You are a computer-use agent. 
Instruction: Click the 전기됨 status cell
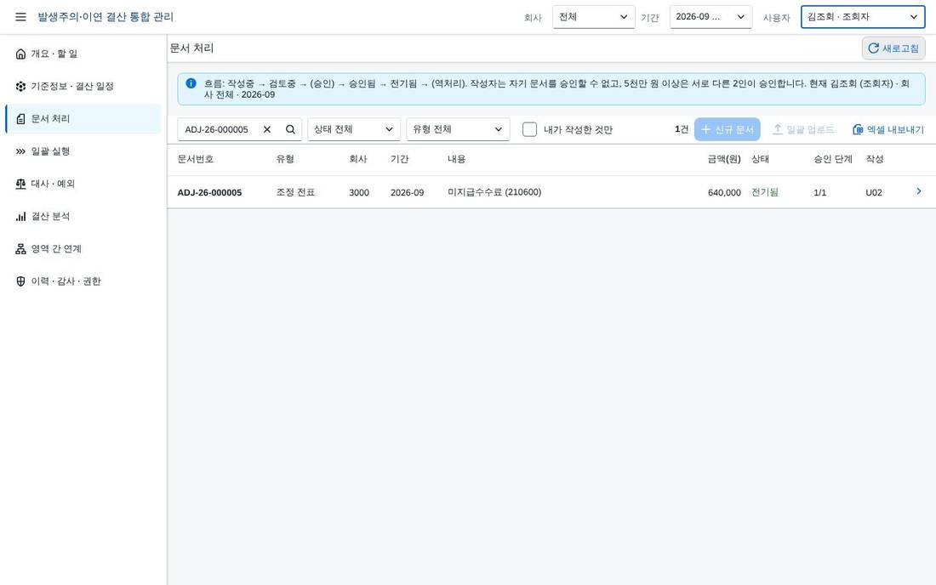click(x=765, y=192)
